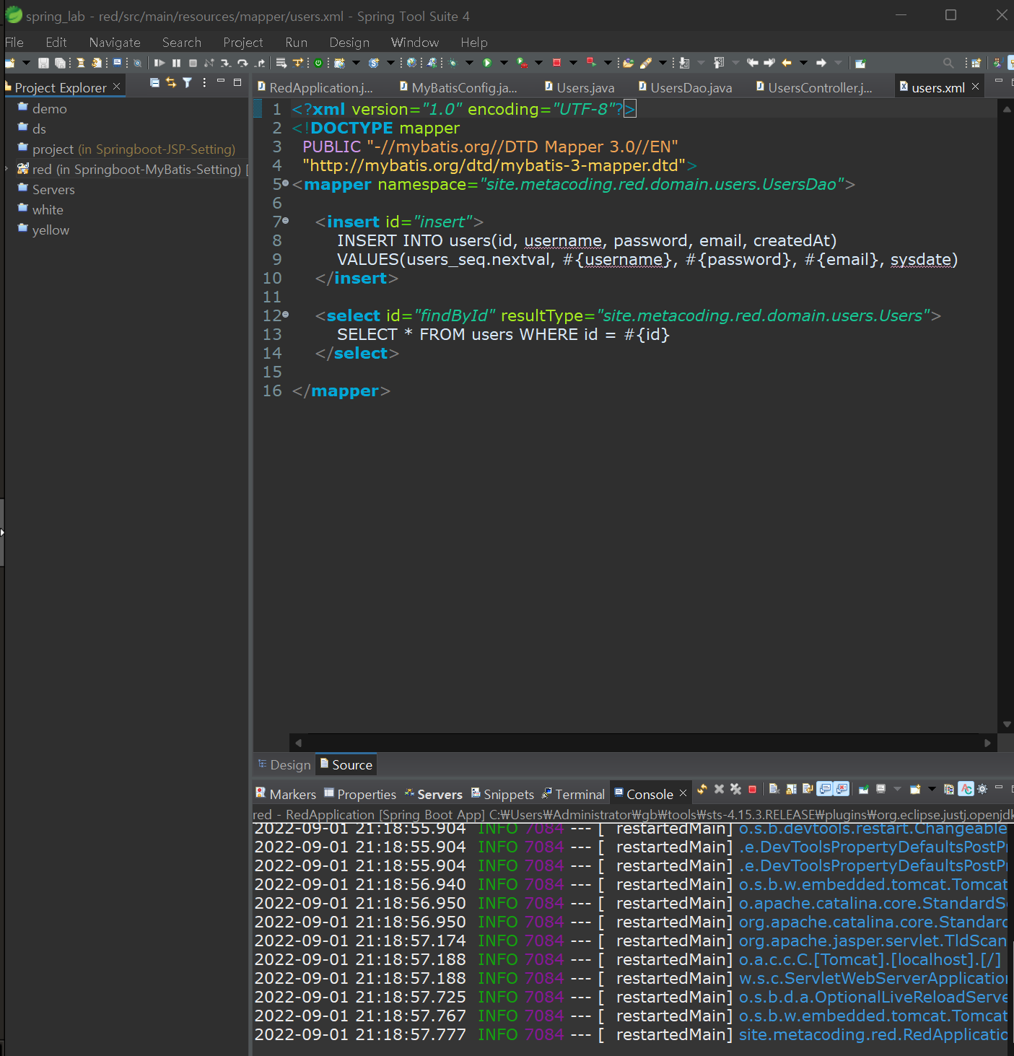Image resolution: width=1014 pixels, height=1056 pixels.
Task: Collapse all projects in Project Explorer
Action: point(154,83)
